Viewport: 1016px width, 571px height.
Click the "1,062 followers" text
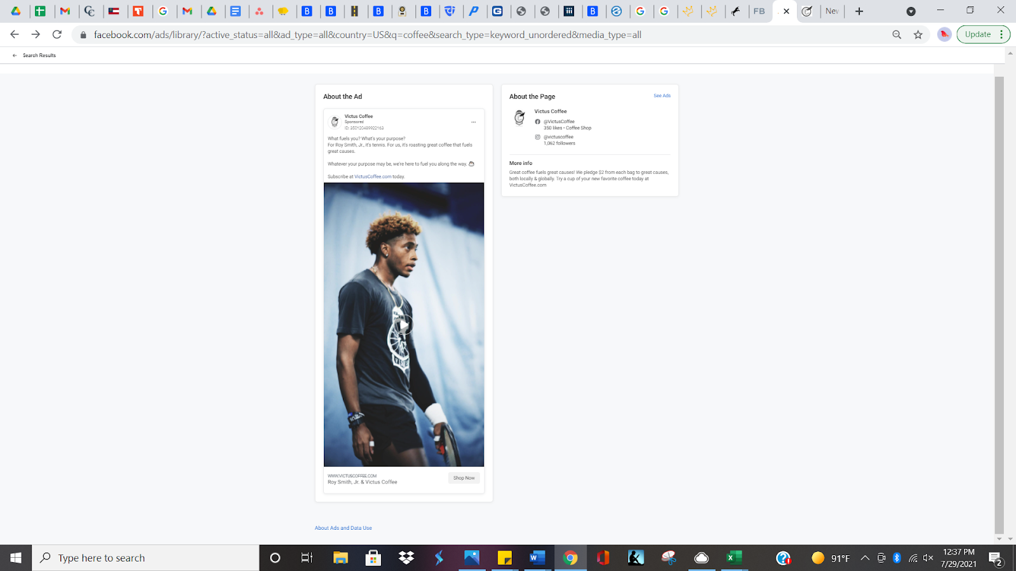559,143
